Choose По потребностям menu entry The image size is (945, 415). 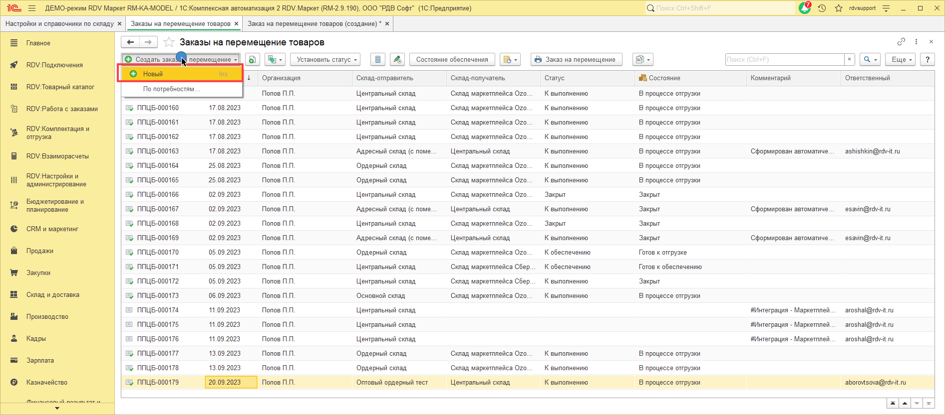(171, 89)
